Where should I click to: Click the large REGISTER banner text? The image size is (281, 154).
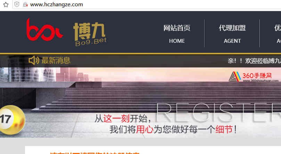click(x=218, y=112)
